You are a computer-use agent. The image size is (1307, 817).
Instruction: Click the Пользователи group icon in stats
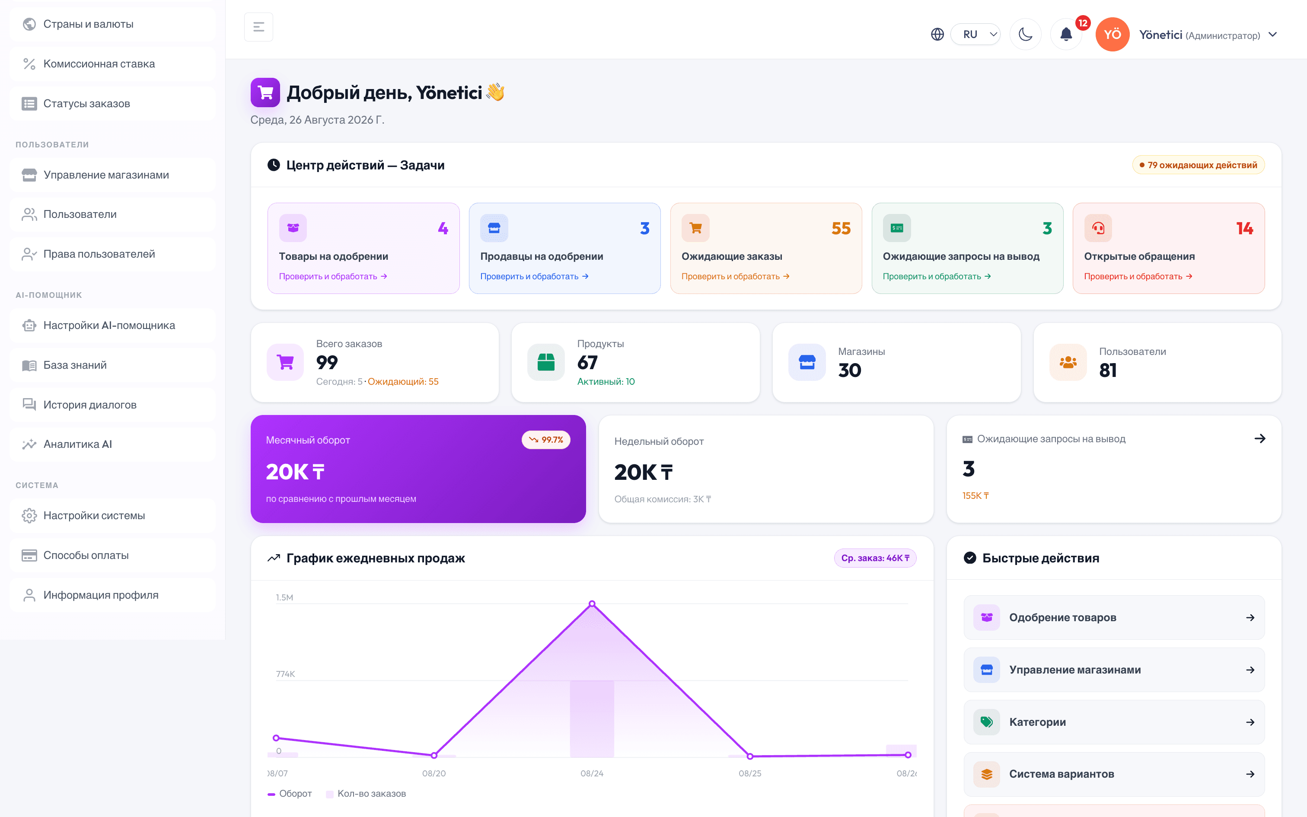click(1068, 362)
